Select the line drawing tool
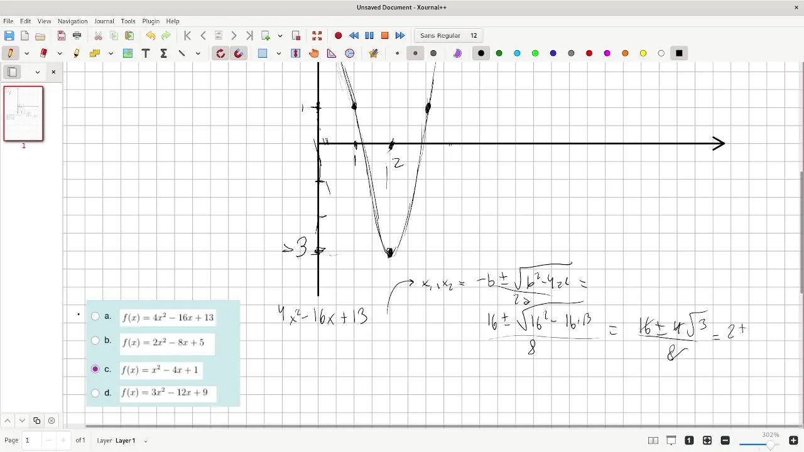 point(182,53)
